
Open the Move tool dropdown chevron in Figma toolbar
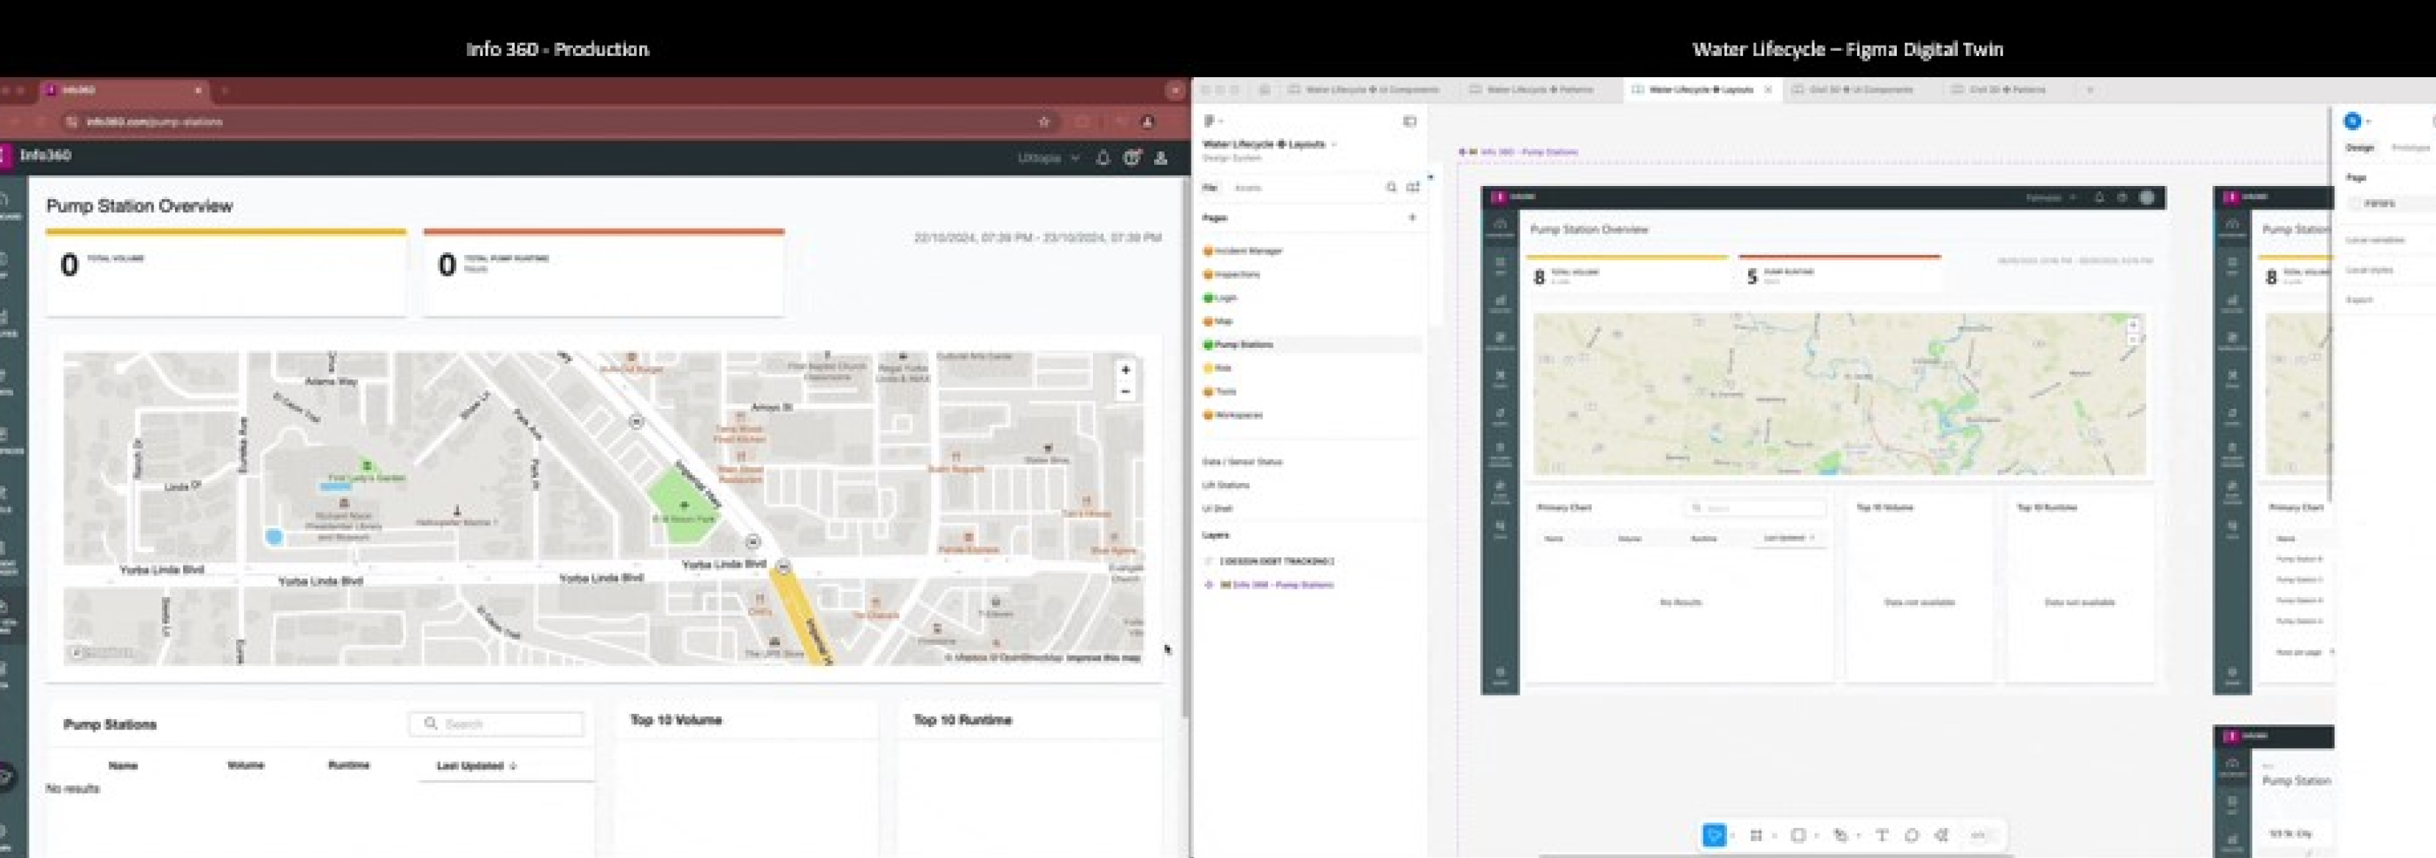tap(1732, 835)
